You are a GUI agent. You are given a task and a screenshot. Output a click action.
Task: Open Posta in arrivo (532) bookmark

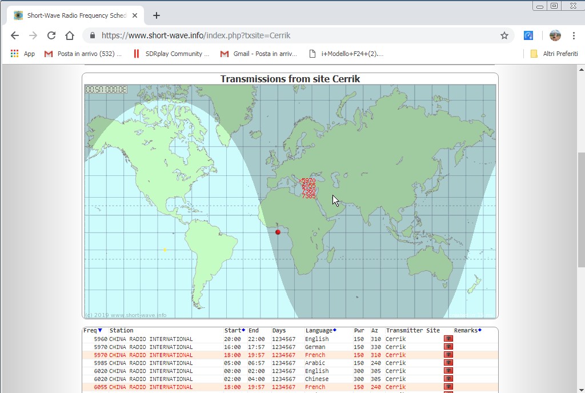click(83, 54)
